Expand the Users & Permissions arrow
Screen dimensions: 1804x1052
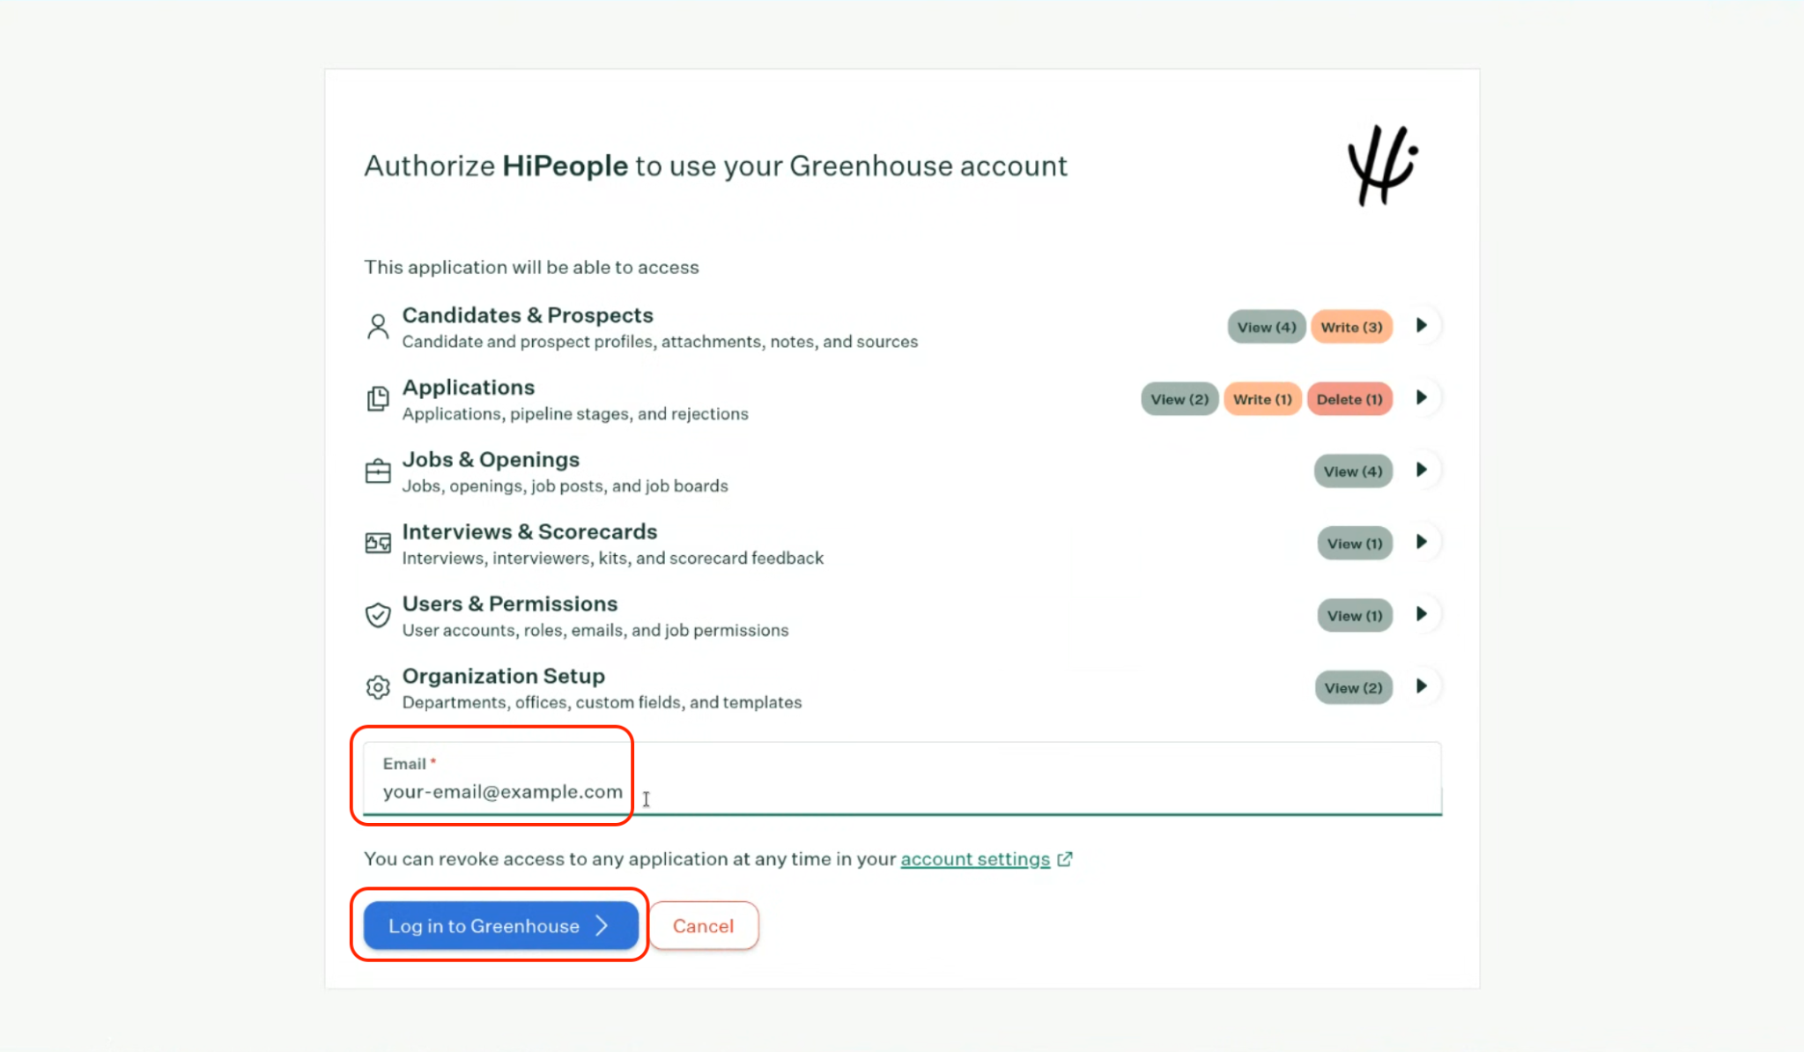click(1422, 615)
